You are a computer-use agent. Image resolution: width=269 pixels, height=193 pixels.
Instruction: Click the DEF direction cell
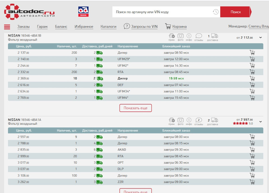[120, 85]
